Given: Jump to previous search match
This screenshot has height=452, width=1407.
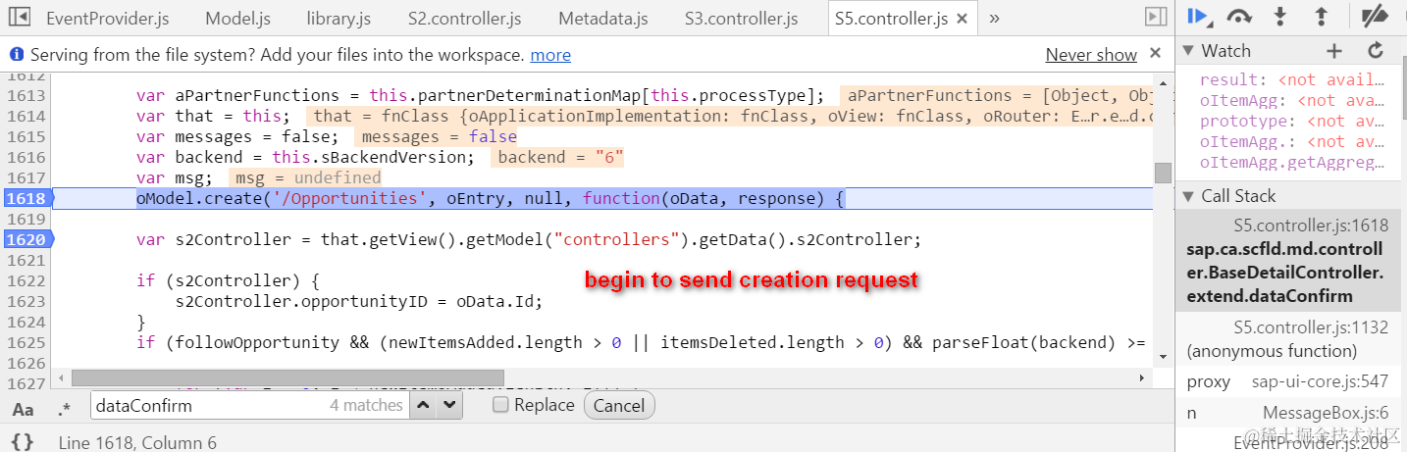Looking at the screenshot, I should 423,405.
